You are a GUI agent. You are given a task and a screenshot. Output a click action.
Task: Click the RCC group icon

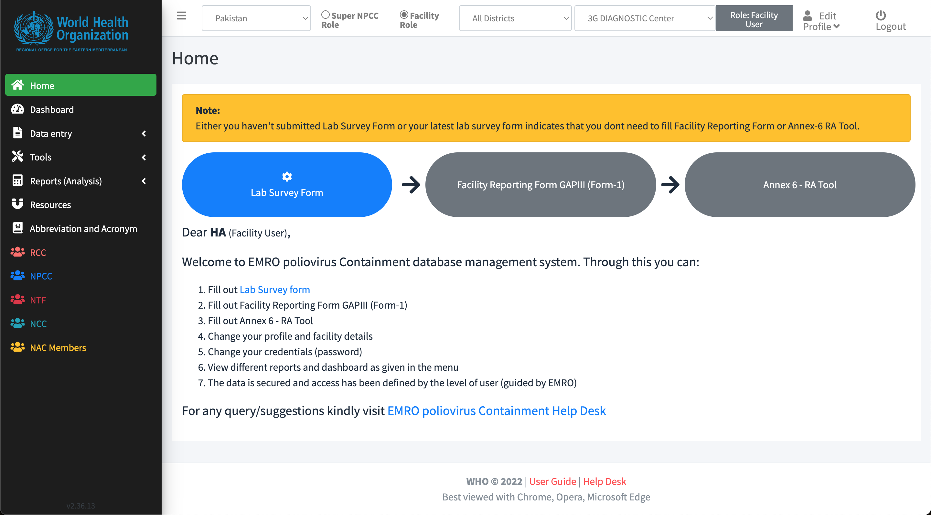(x=17, y=252)
